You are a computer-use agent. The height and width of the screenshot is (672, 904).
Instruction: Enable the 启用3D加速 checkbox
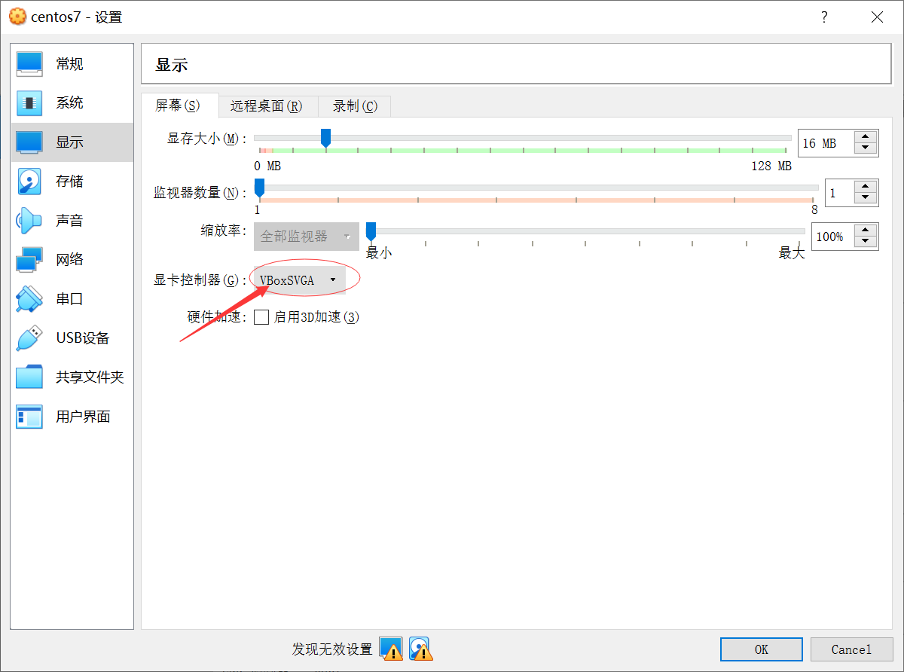(261, 317)
